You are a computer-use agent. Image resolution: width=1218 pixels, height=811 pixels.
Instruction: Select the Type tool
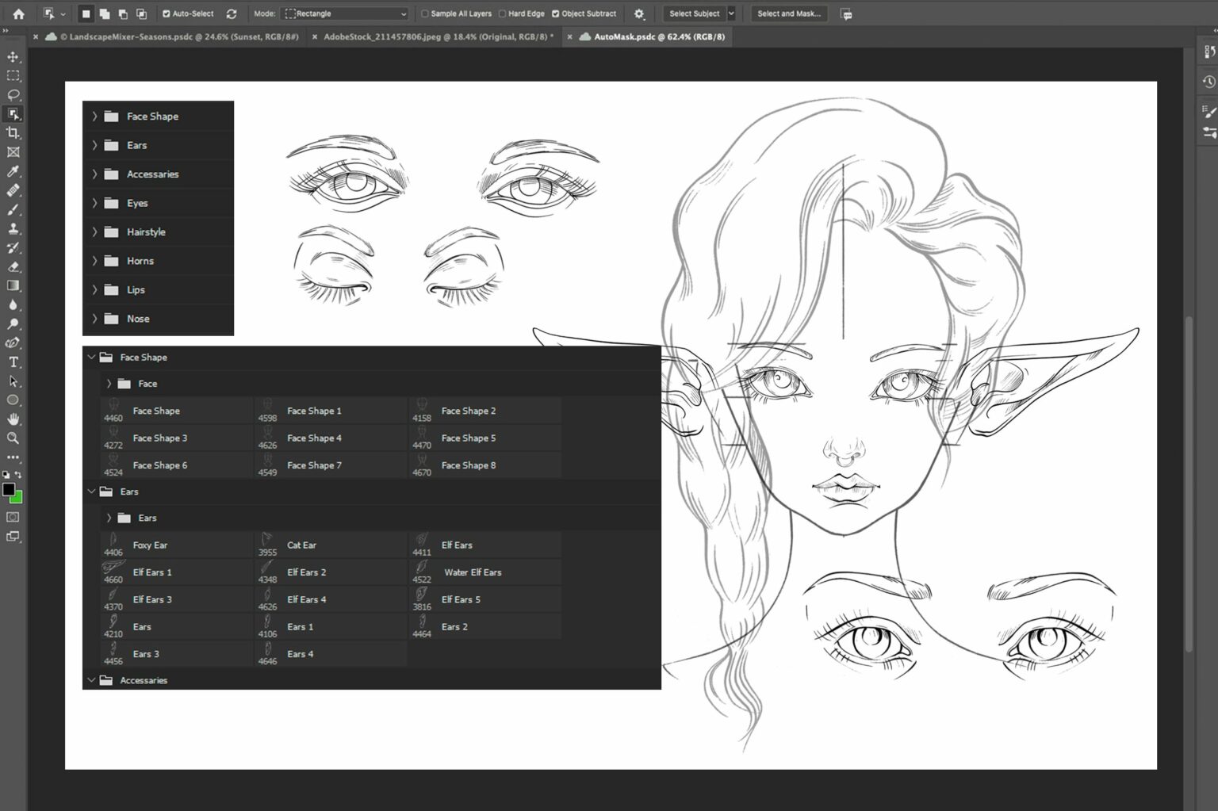(13, 362)
